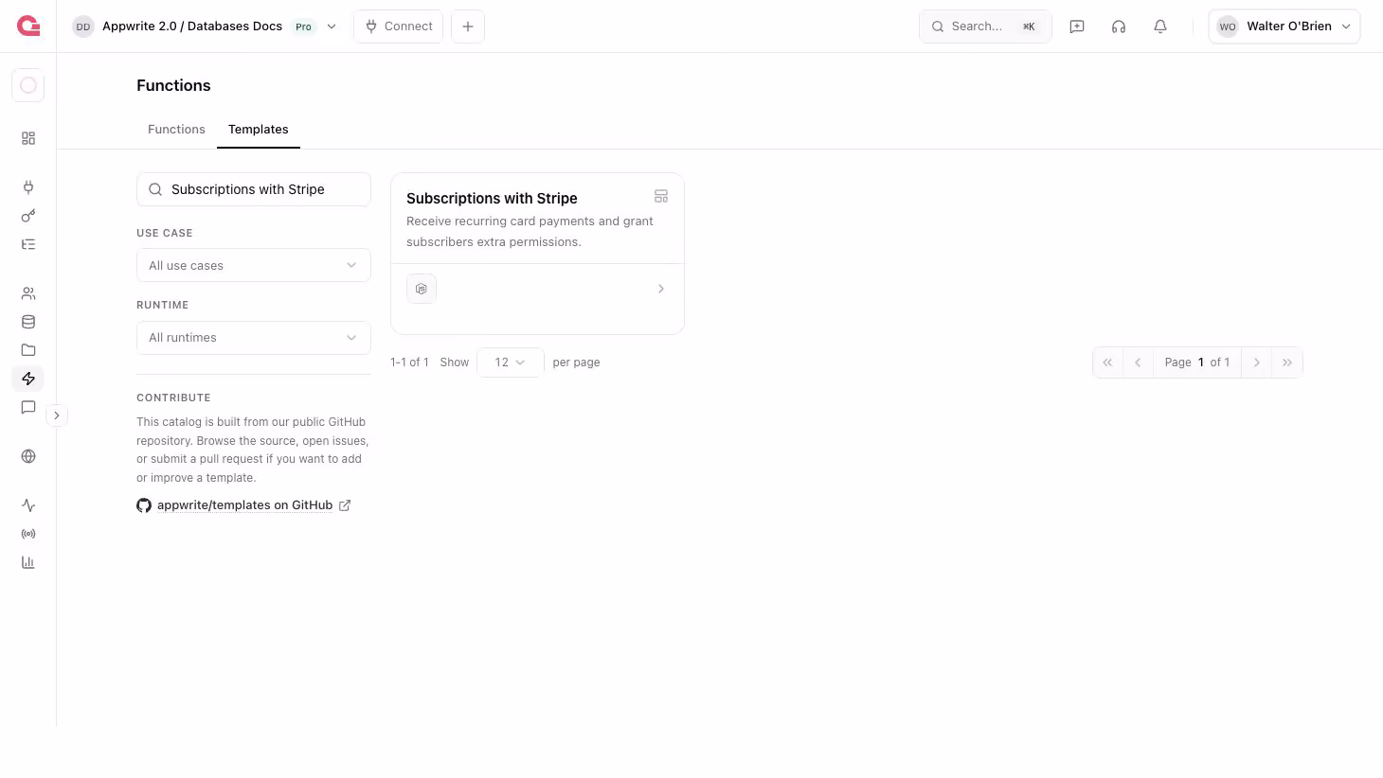
Task: Click the Appwrite logo
Action: point(28,26)
